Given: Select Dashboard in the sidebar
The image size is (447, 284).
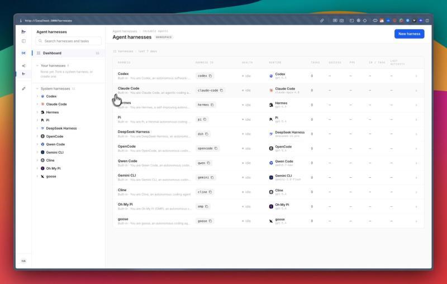Looking at the screenshot, I should tap(68, 53).
